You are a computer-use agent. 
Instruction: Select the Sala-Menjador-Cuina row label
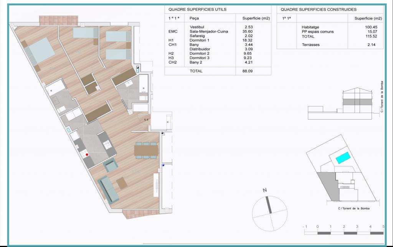(x=209, y=32)
